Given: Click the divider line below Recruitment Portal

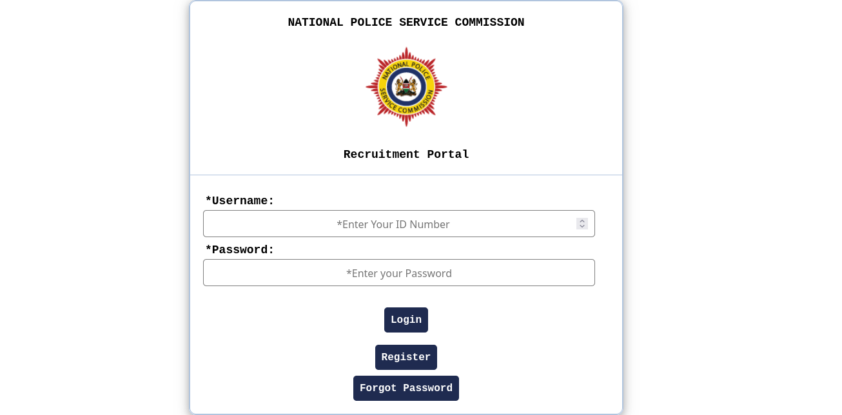Looking at the screenshot, I should (x=406, y=174).
